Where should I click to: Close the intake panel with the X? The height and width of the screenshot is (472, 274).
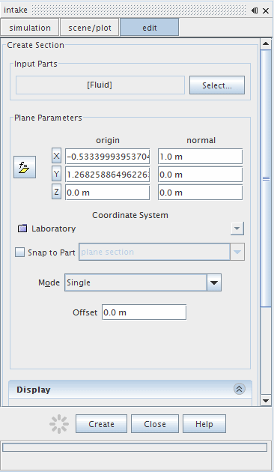(266, 10)
